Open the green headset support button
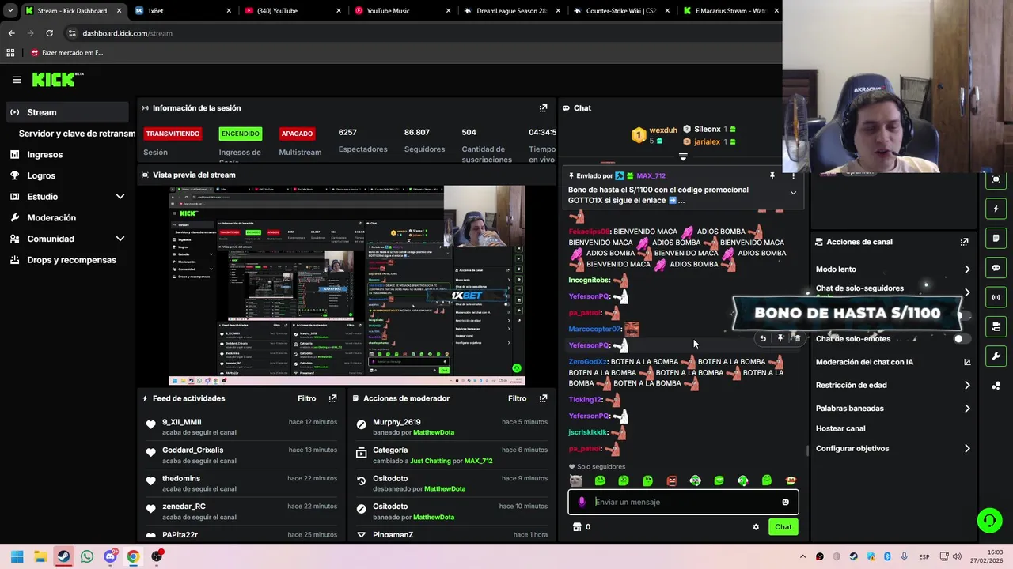 [989, 520]
